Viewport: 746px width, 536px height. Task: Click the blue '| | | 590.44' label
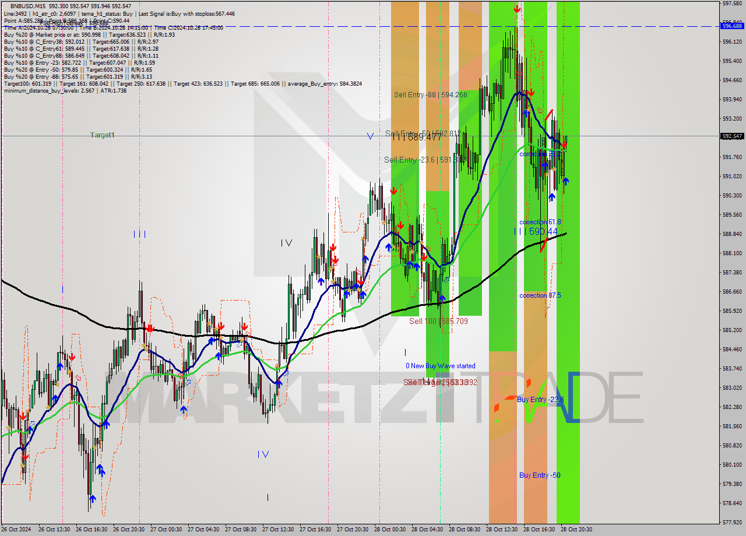(x=536, y=231)
